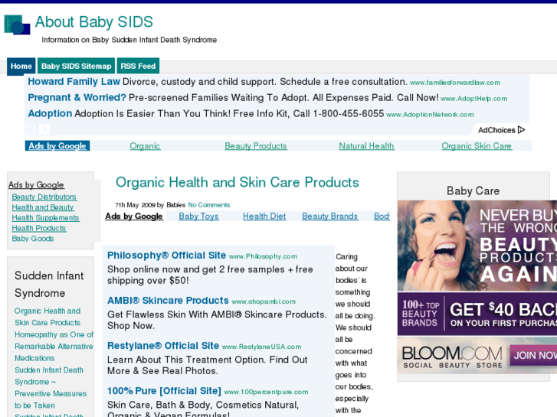The image size is (557, 417).
Task: Click the GET $40 BACK purple banner strip
Action: coord(477,314)
